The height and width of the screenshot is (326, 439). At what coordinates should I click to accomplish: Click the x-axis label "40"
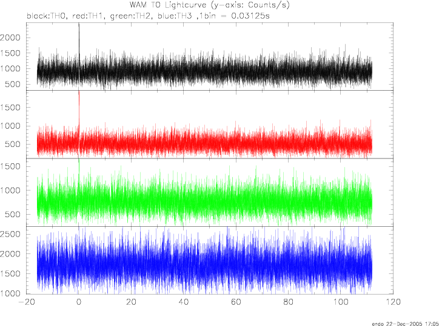[x=184, y=302]
